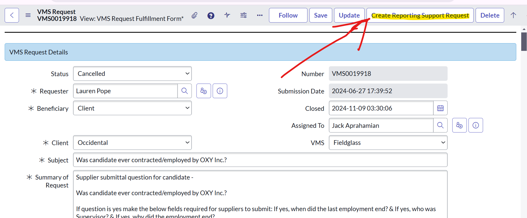Open Requester lookup search icon
Image resolution: width=527 pixels, height=218 pixels.
pos(185,91)
